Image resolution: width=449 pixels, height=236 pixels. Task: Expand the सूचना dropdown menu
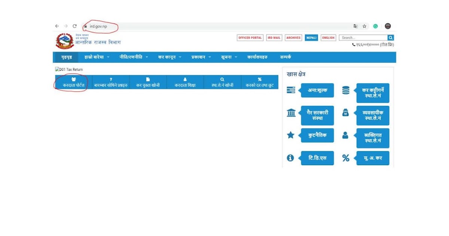pos(229,57)
